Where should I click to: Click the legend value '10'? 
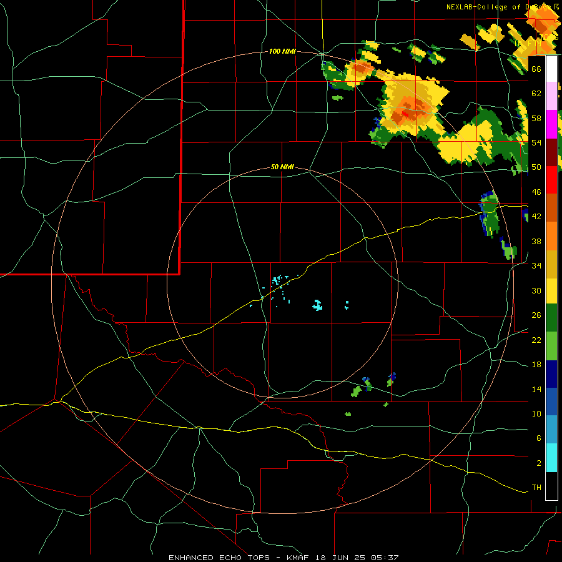(x=536, y=414)
